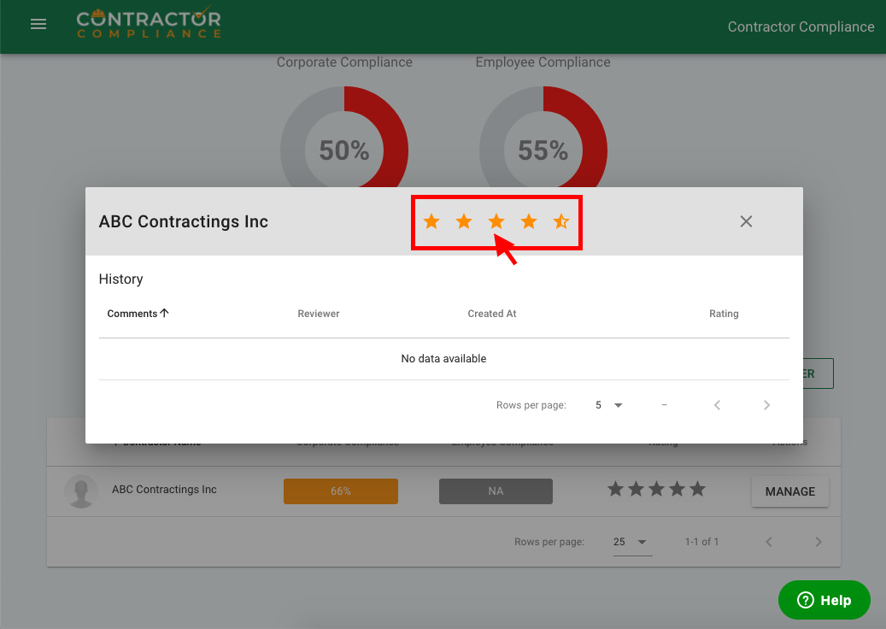The height and width of the screenshot is (629, 886).
Task: Select the fourth rating star in dialog
Action: coord(529,222)
